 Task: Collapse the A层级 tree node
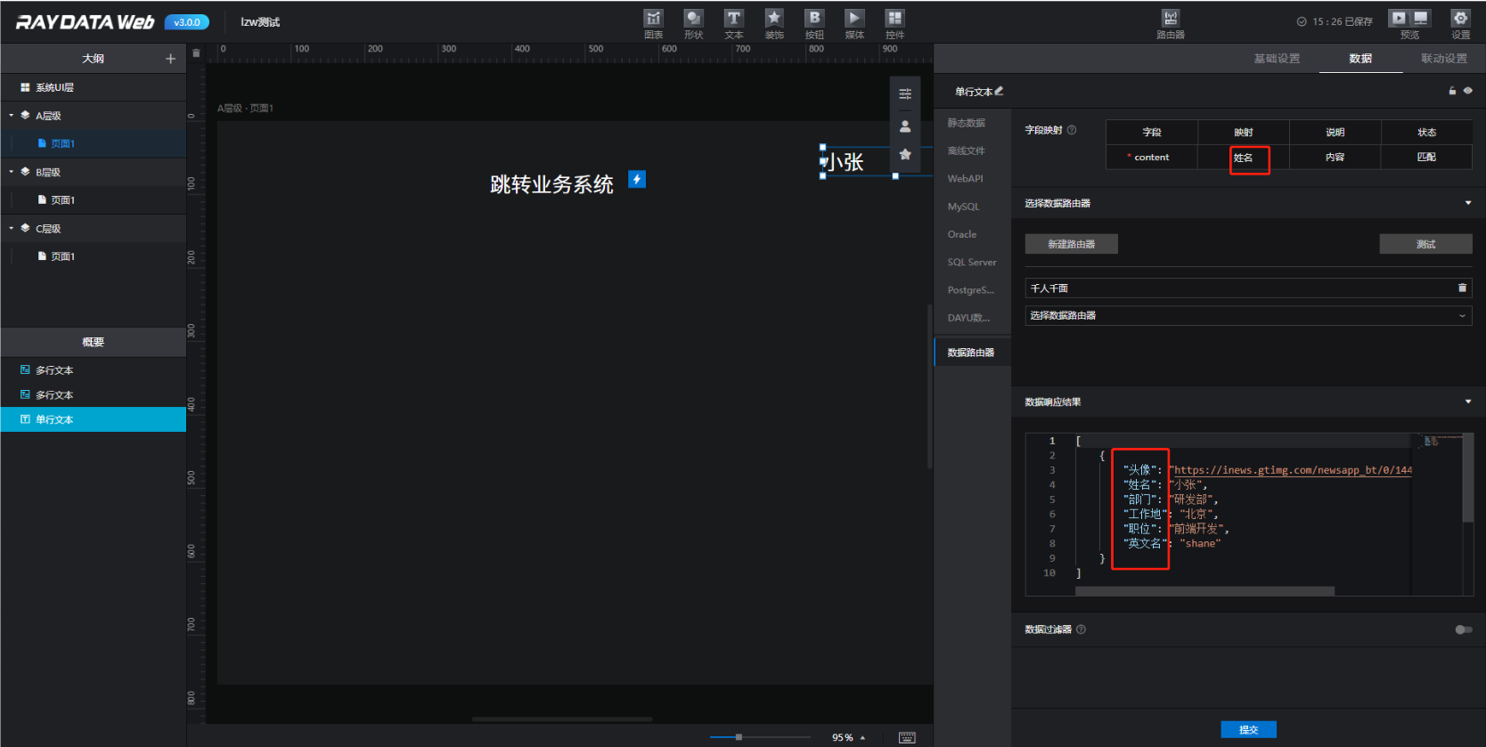point(12,116)
